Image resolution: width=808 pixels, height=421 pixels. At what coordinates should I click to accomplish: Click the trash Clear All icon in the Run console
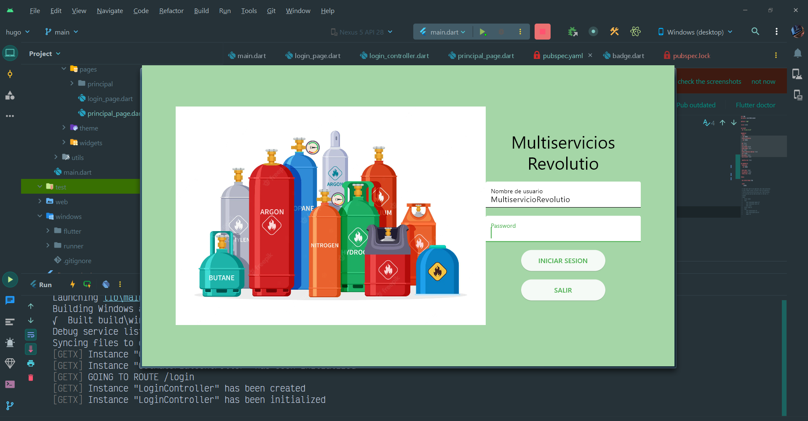tap(31, 378)
